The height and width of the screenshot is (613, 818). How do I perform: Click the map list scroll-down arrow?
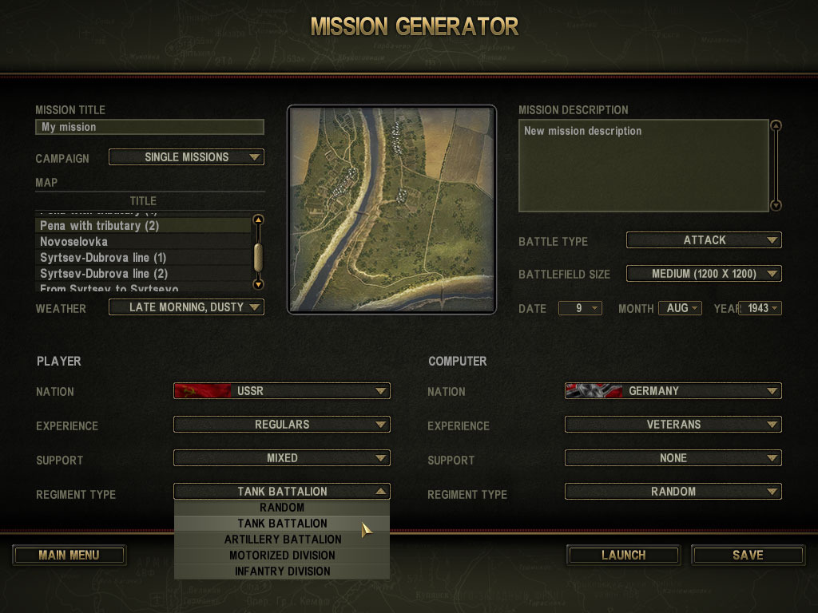tap(258, 284)
